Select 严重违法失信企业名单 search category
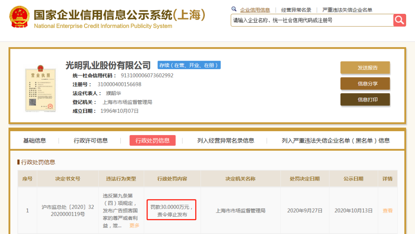Screen dimensions: 415x234 347,10
